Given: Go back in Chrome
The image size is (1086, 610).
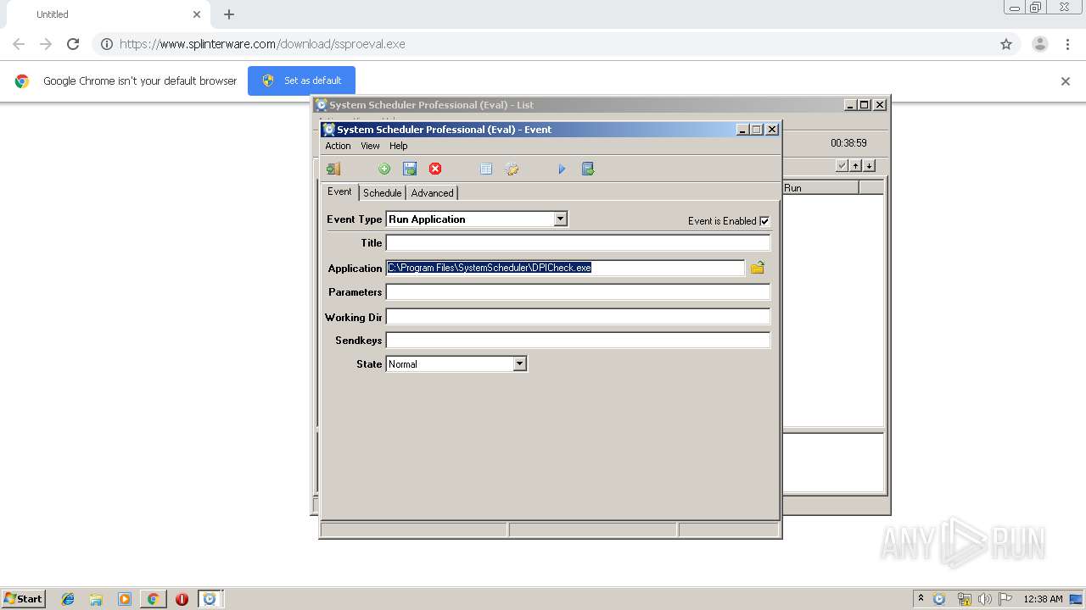Looking at the screenshot, I should click(x=19, y=44).
